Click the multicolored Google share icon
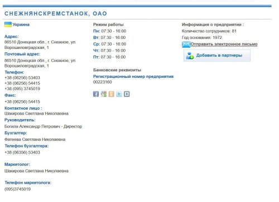The height and width of the screenshot is (202, 279). (x=104, y=94)
